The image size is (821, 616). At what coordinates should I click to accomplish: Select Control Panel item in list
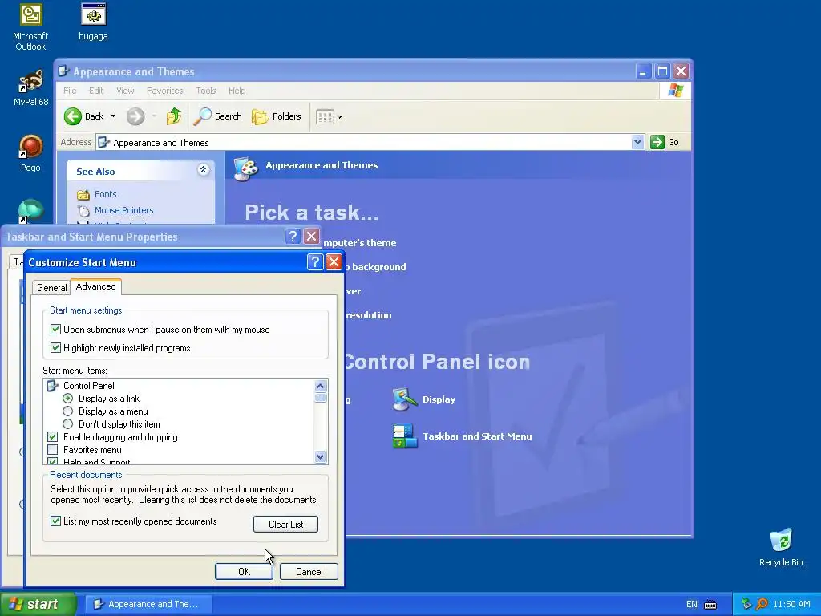click(x=88, y=386)
